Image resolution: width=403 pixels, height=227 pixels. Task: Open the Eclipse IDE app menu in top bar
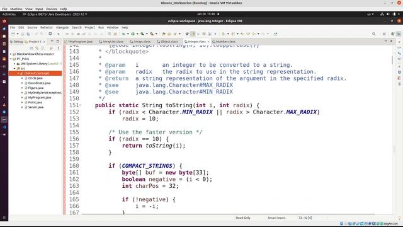[55, 14]
